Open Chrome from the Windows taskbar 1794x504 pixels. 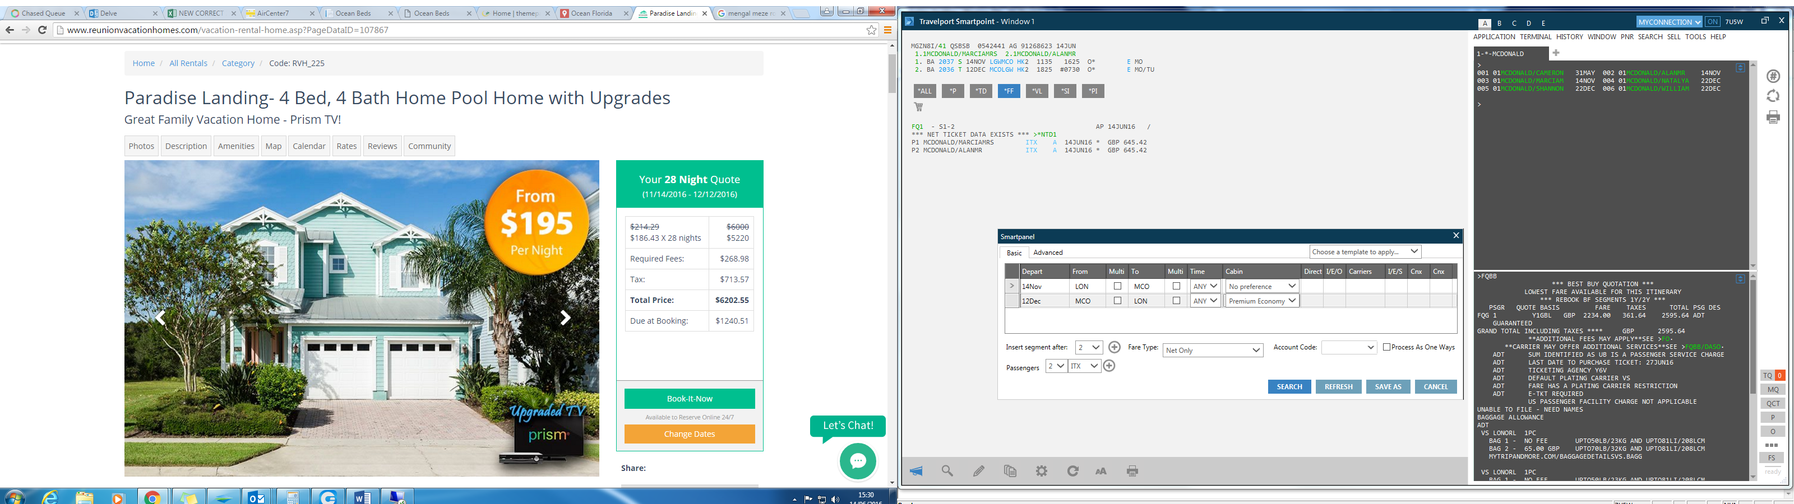click(152, 497)
